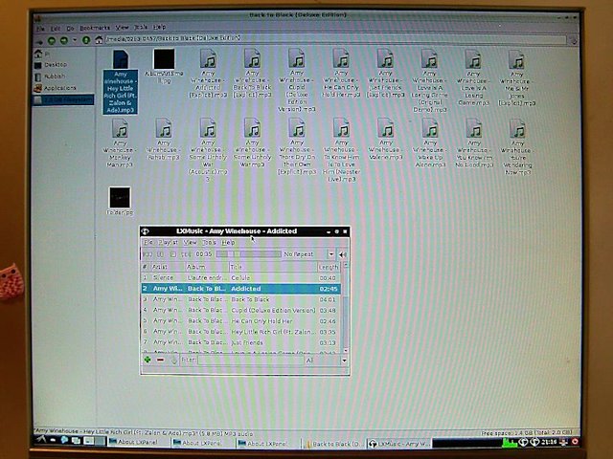Open the Bookmarks menu
This screenshot has height=459, width=613.
(95, 28)
